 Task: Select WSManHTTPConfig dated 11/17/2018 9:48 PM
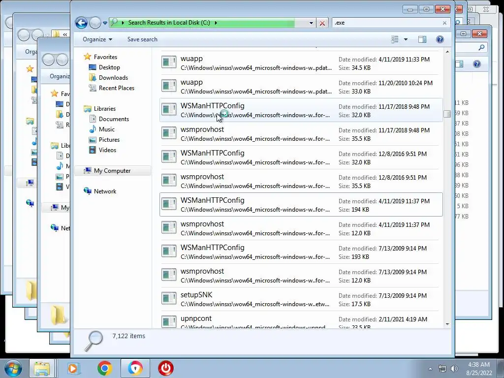coord(301,110)
